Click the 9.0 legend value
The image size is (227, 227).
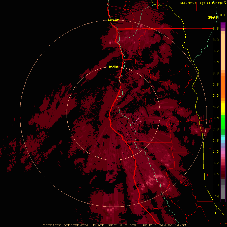coord(216,40)
